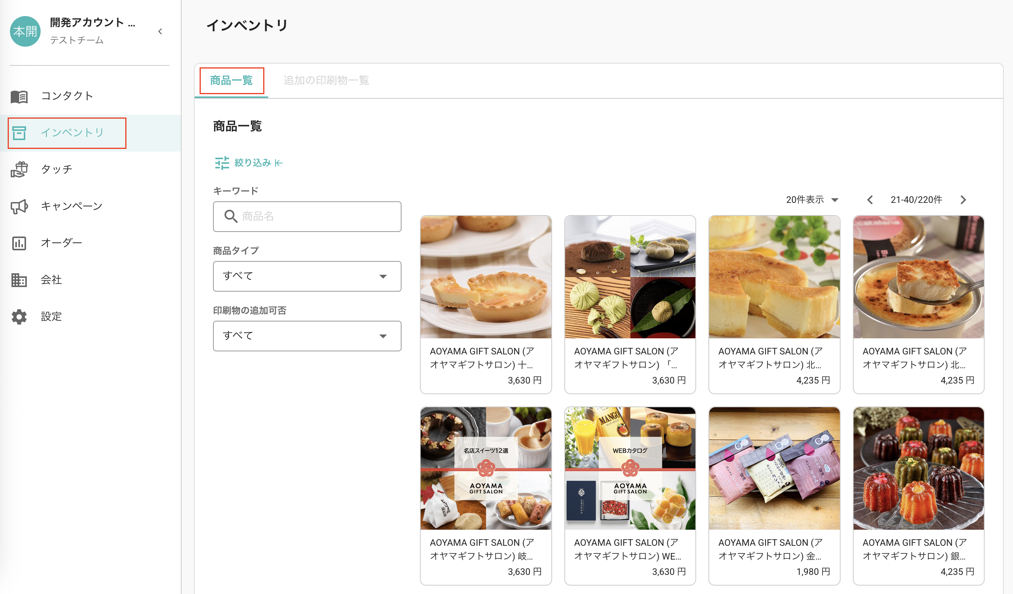Collapse the sidebar with the chevron

pyautogui.click(x=160, y=31)
